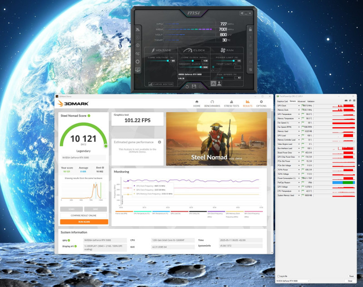Open the 3DMark OPTIONS tab
Screen dimensions: 363x287
point(261,104)
